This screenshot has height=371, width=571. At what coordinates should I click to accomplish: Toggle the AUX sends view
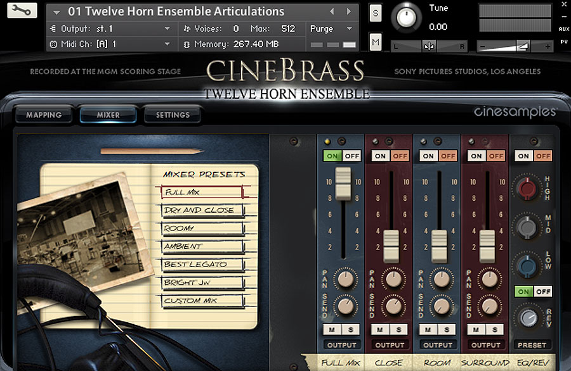pyautogui.click(x=564, y=28)
